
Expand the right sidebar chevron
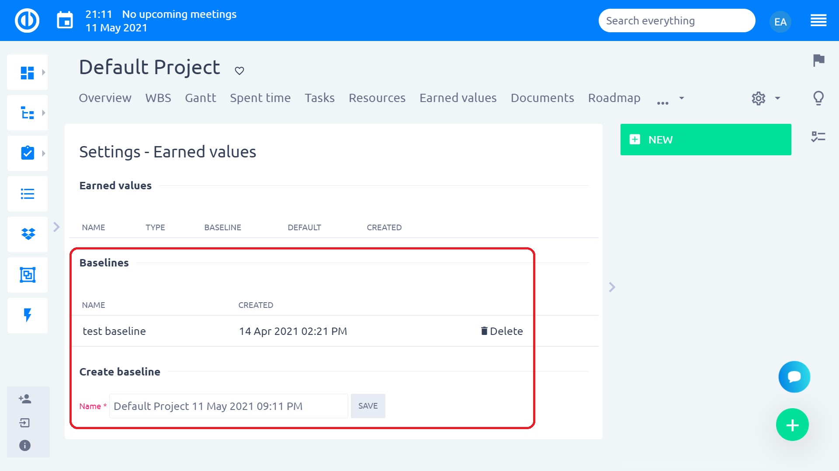(612, 287)
